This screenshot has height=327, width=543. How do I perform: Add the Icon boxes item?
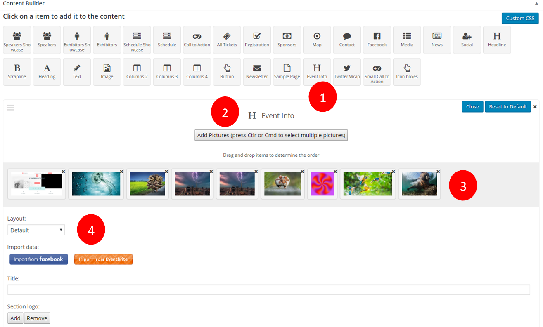coord(407,72)
